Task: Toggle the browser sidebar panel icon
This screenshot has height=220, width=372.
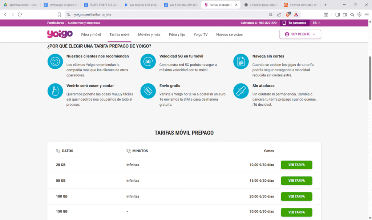Action: pos(337,14)
